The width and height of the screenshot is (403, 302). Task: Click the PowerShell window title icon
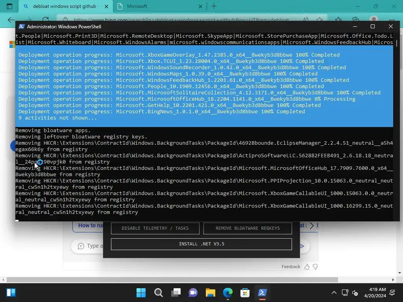22,26
